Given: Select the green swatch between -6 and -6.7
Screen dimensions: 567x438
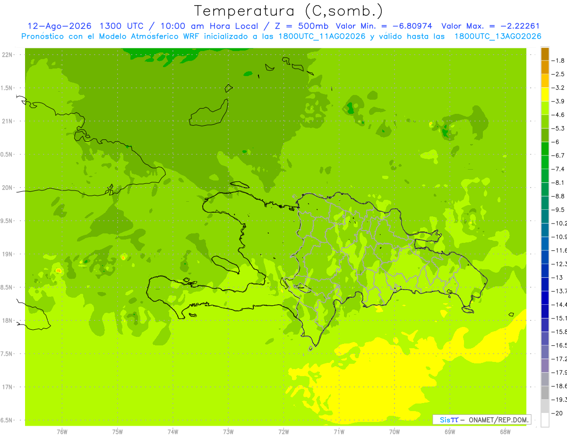Looking at the screenshot, I should click(x=545, y=148).
